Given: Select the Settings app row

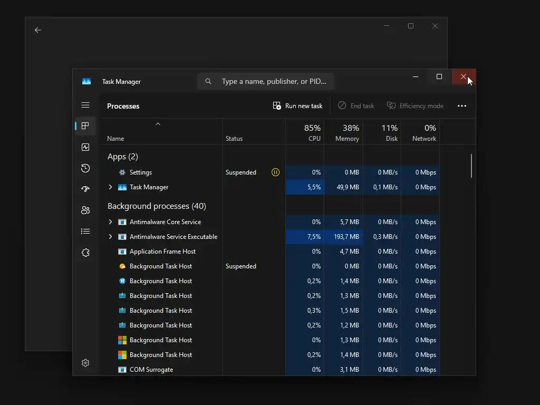Looking at the screenshot, I should 269,172.
